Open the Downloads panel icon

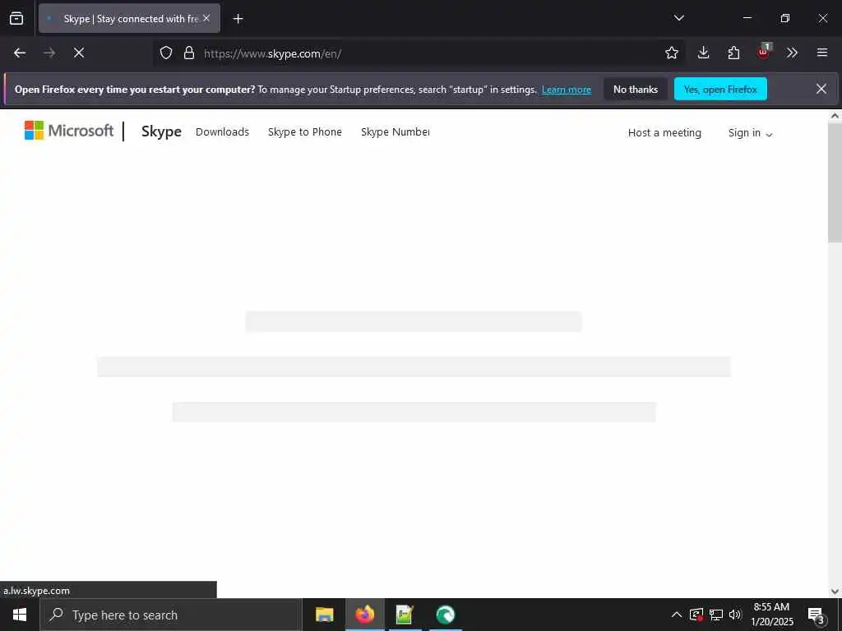(704, 53)
